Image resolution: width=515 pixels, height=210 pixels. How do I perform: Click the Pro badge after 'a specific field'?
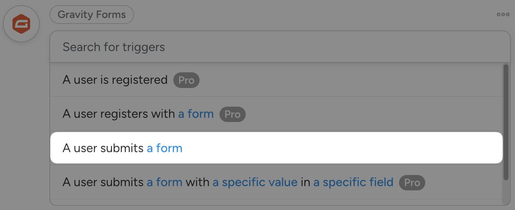click(412, 183)
